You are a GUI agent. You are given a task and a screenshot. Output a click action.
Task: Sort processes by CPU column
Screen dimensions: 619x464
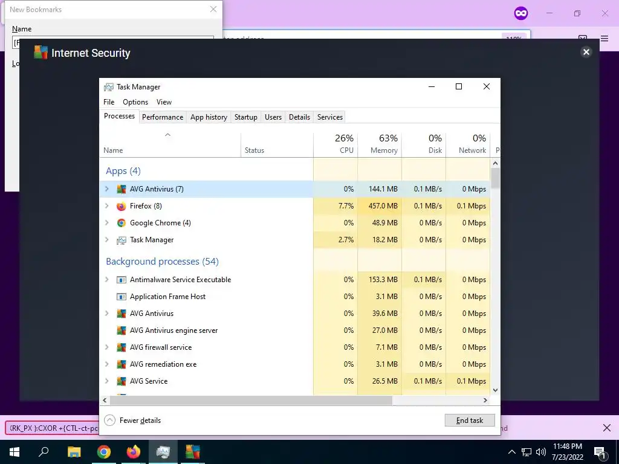point(335,144)
